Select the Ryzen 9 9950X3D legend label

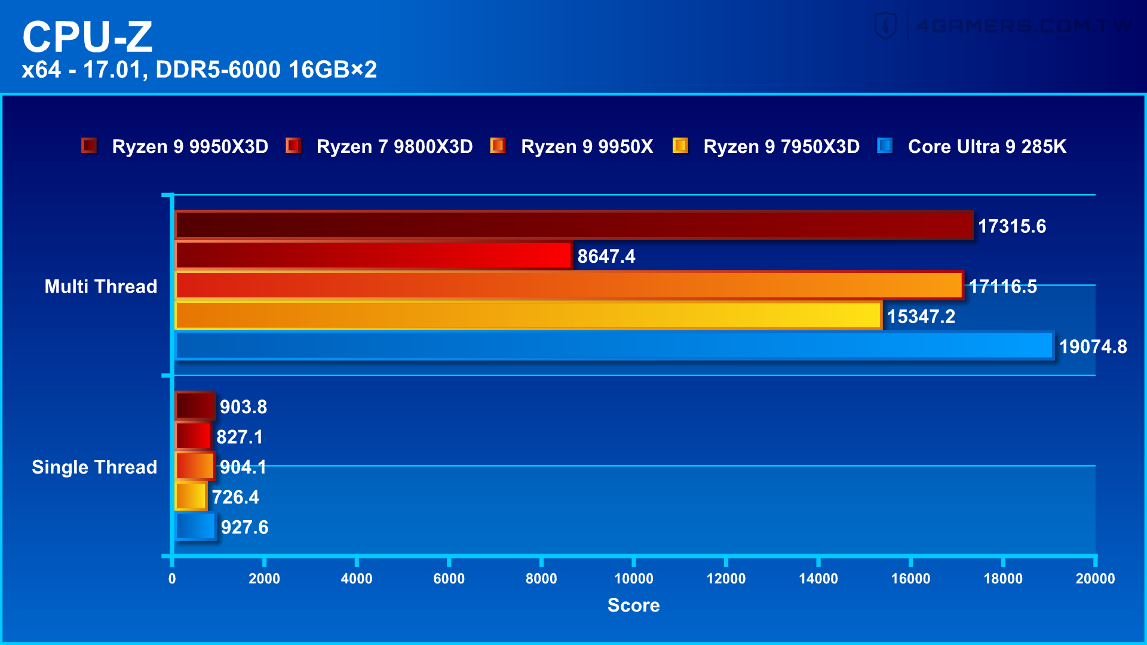(190, 146)
